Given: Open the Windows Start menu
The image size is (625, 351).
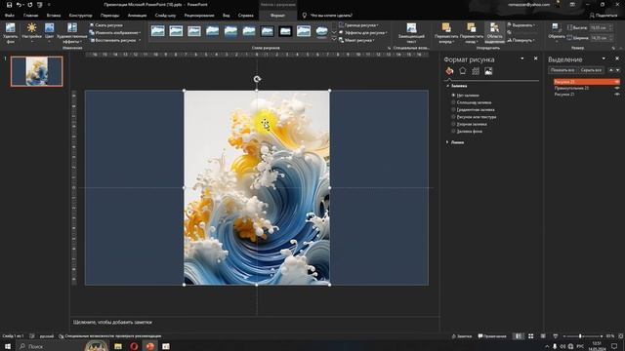Looking at the screenshot, I should pyautogui.click(x=8, y=346).
